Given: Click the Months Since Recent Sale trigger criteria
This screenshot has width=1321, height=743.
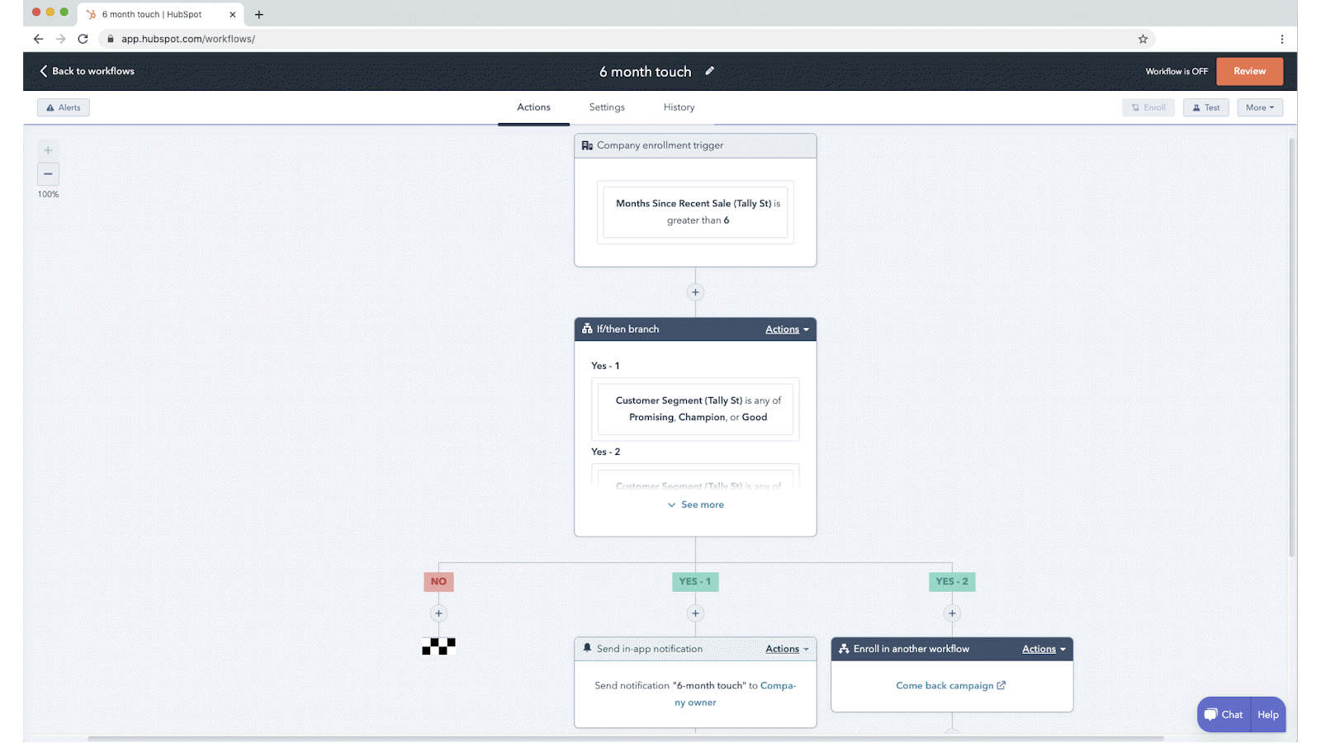Looking at the screenshot, I should (695, 212).
